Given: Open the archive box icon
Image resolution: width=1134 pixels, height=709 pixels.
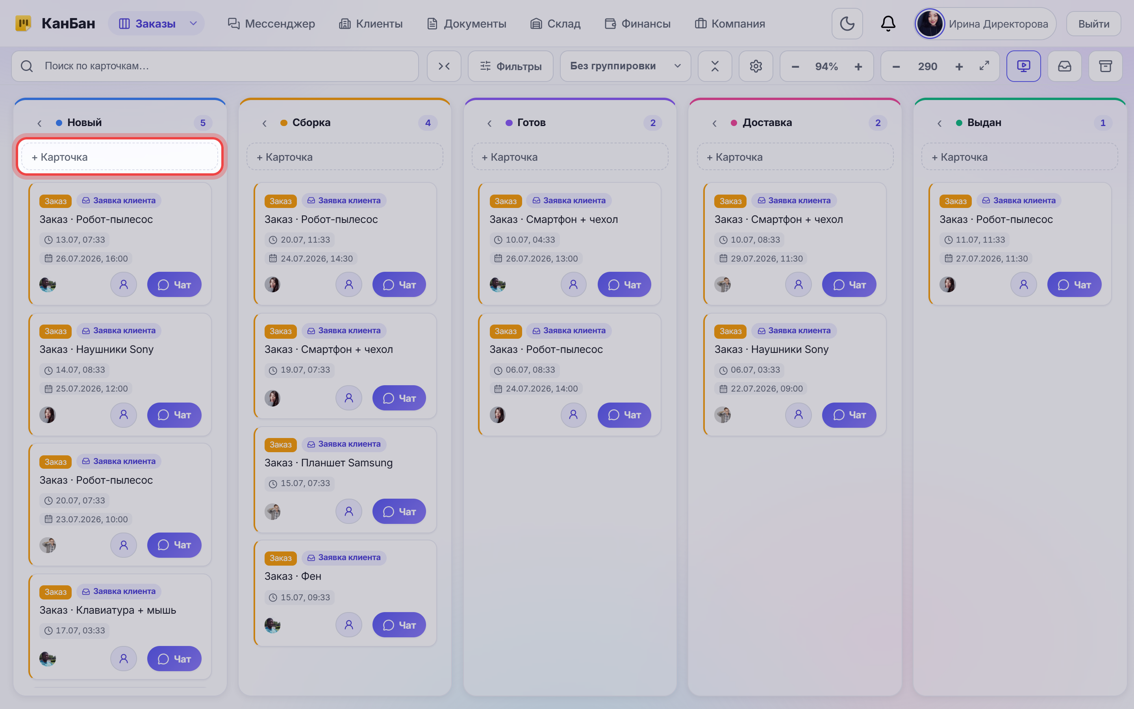Looking at the screenshot, I should [x=1105, y=66].
